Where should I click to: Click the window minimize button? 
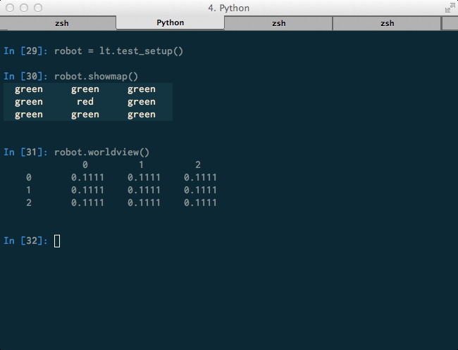[24, 8]
